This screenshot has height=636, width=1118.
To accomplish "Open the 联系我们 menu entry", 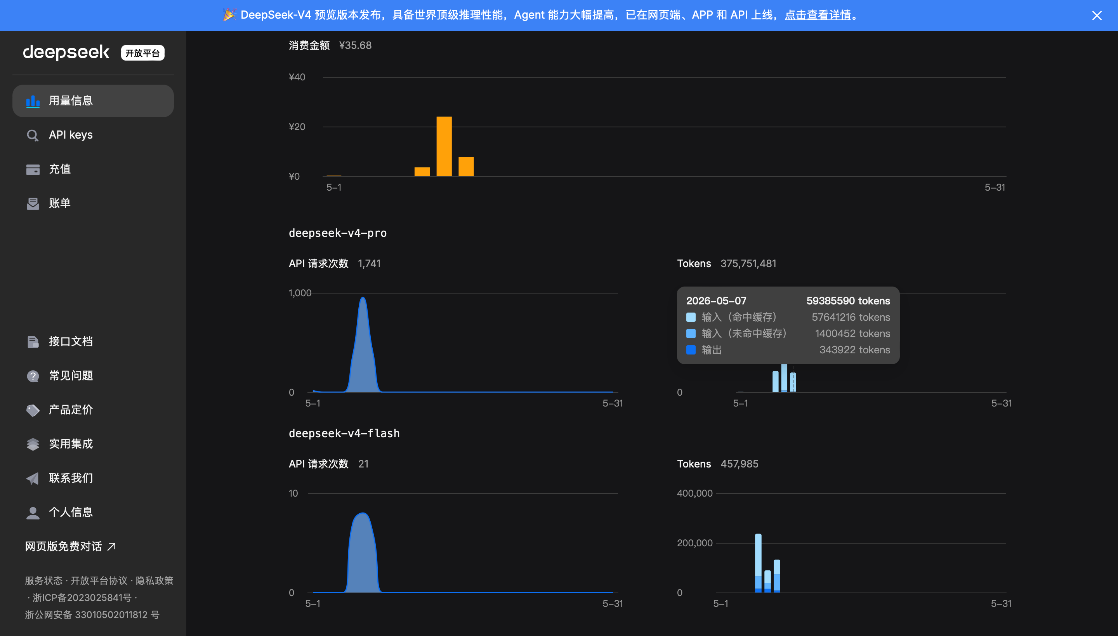I will click(93, 478).
